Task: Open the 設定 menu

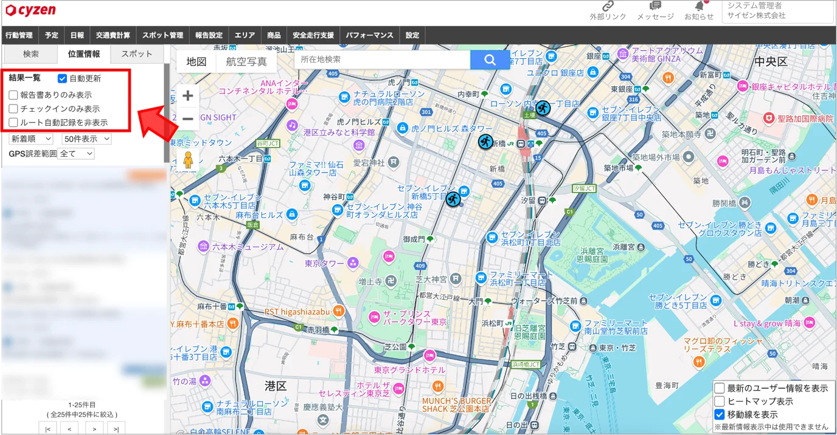Action: click(x=412, y=35)
